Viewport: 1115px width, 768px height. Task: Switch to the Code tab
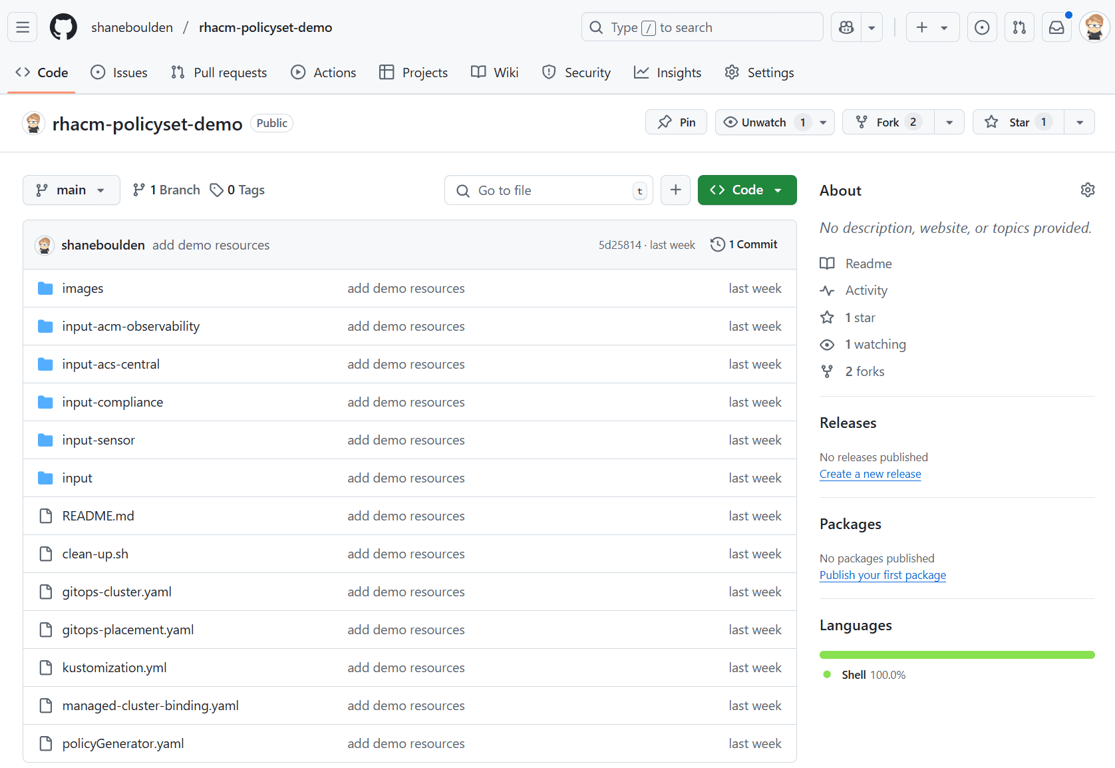coord(42,73)
